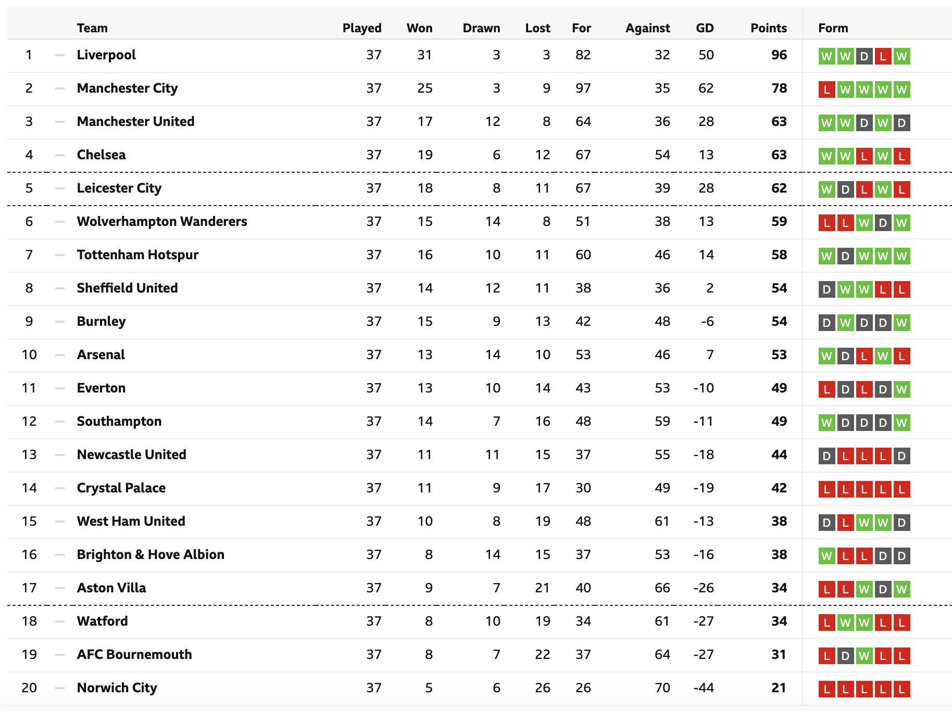Viewport: 952px width, 711px height.
Task: Click the GD column header
Action: pyautogui.click(x=705, y=28)
